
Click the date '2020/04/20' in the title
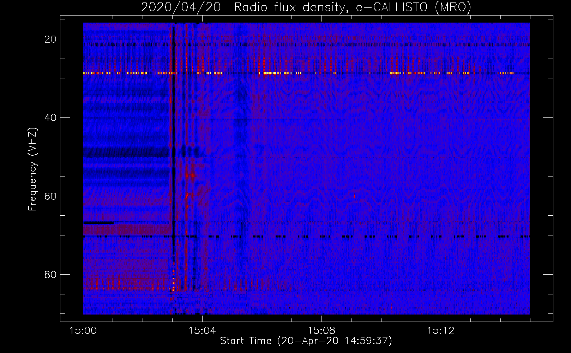click(x=181, y=7)
